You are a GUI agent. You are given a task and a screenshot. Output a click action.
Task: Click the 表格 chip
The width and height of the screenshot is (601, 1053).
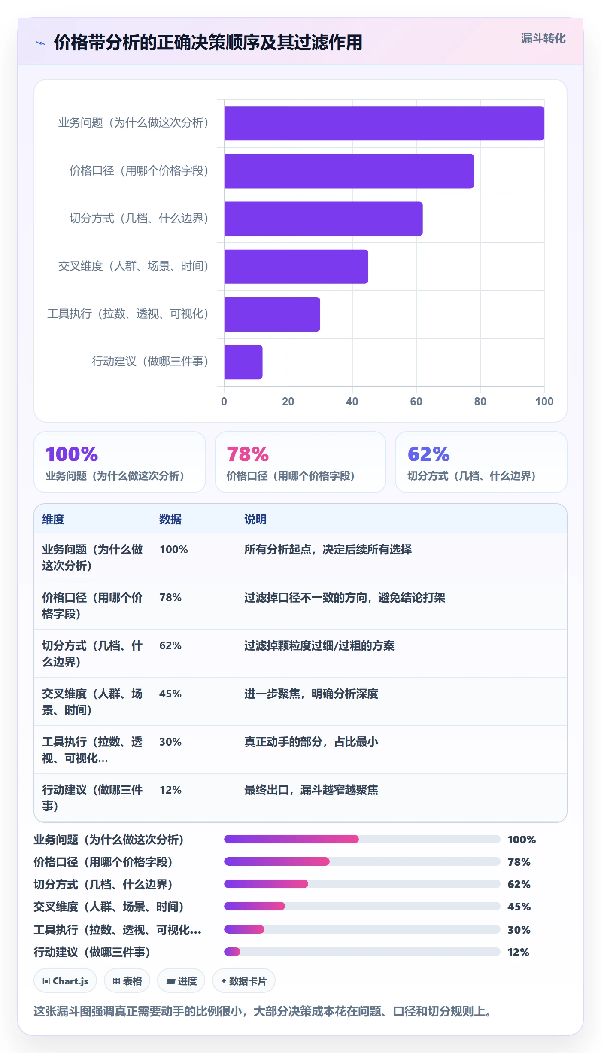(127, 981)
